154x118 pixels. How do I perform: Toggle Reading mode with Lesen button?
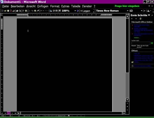click(85, 11)
